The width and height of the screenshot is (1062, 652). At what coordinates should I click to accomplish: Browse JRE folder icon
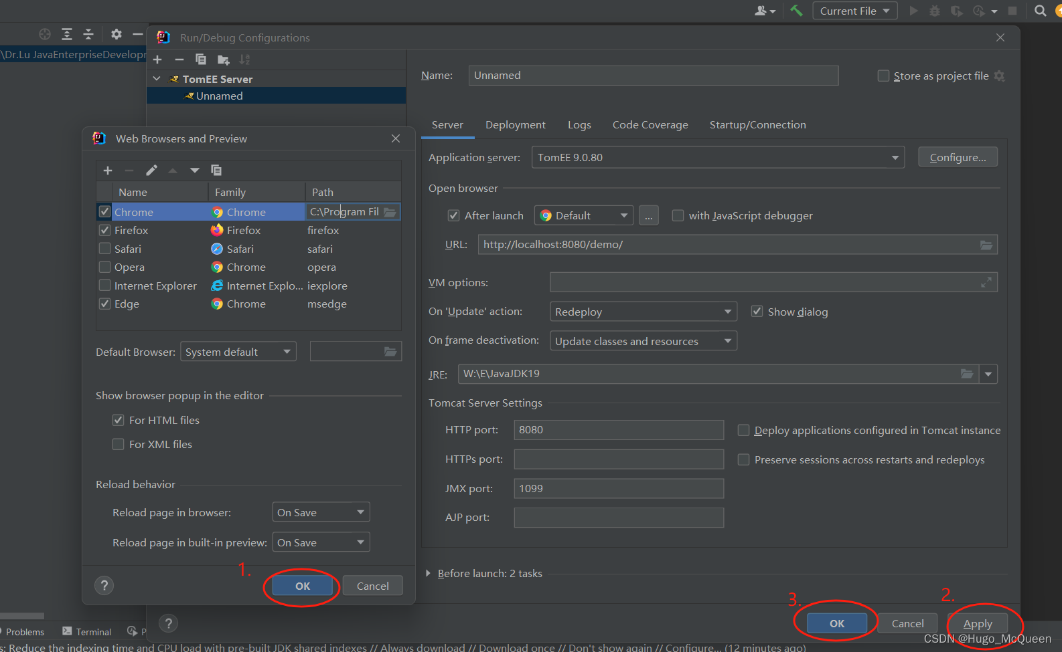click(x=967, y=374)
